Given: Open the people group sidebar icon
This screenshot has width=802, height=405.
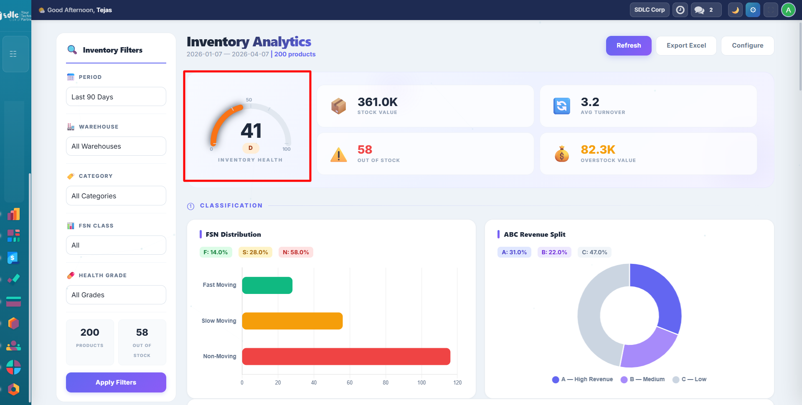Looking at the screenshot, I should click(x=13, y=345).
